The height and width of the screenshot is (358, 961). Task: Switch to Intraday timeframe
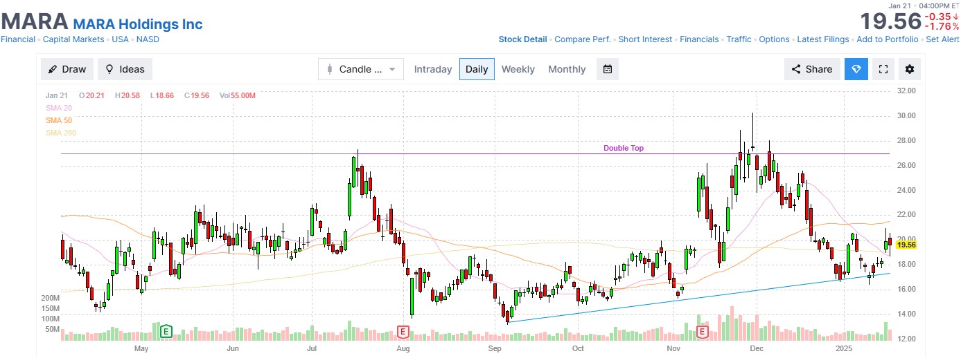tap(433, 69)
